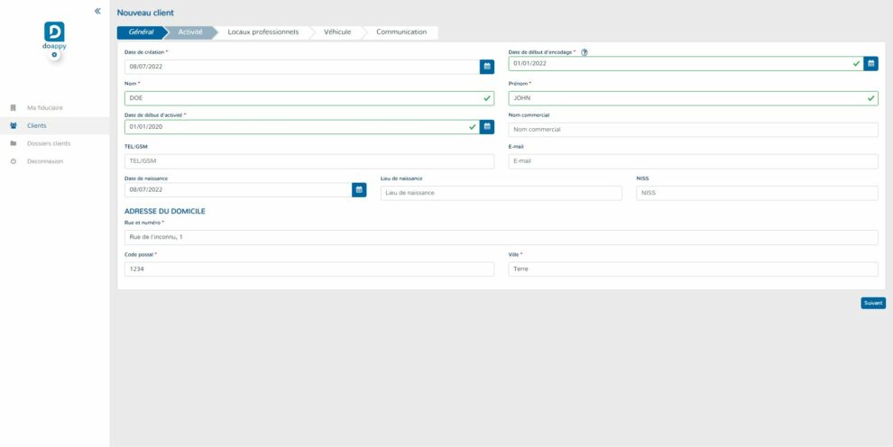893x447 pixels.
Task: Select the Communication tab
Action: pyautogui.click(x=401, y=32)
